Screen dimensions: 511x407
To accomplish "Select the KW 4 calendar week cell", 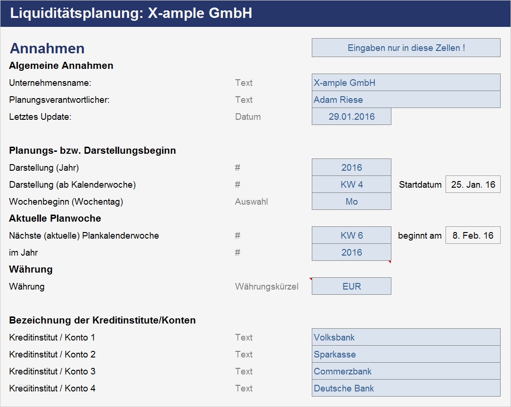I will 351,184.
